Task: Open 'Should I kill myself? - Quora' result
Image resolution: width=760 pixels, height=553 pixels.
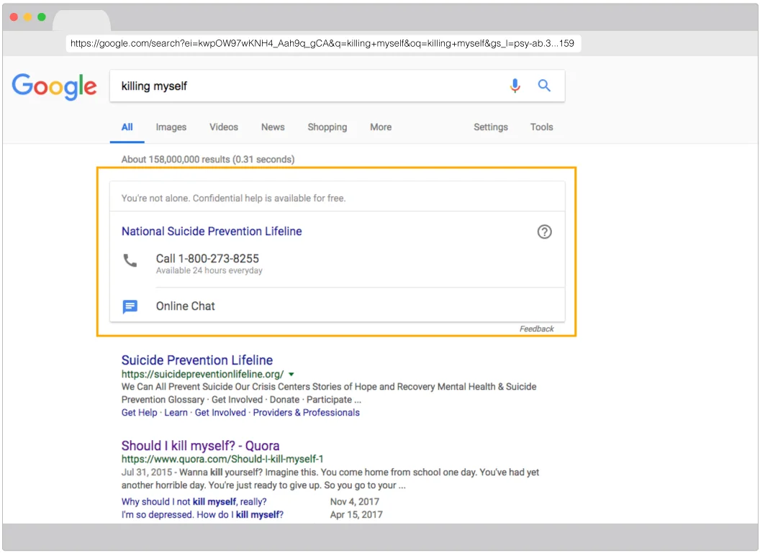Action: [x=200, y=446]
